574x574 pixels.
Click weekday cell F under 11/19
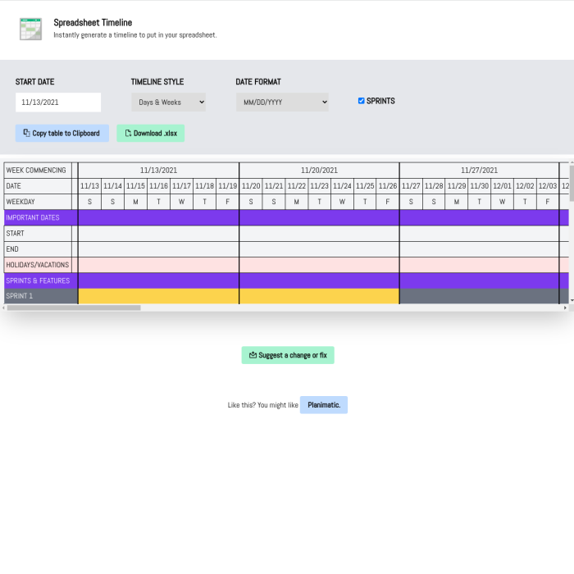tap(227, 202)
